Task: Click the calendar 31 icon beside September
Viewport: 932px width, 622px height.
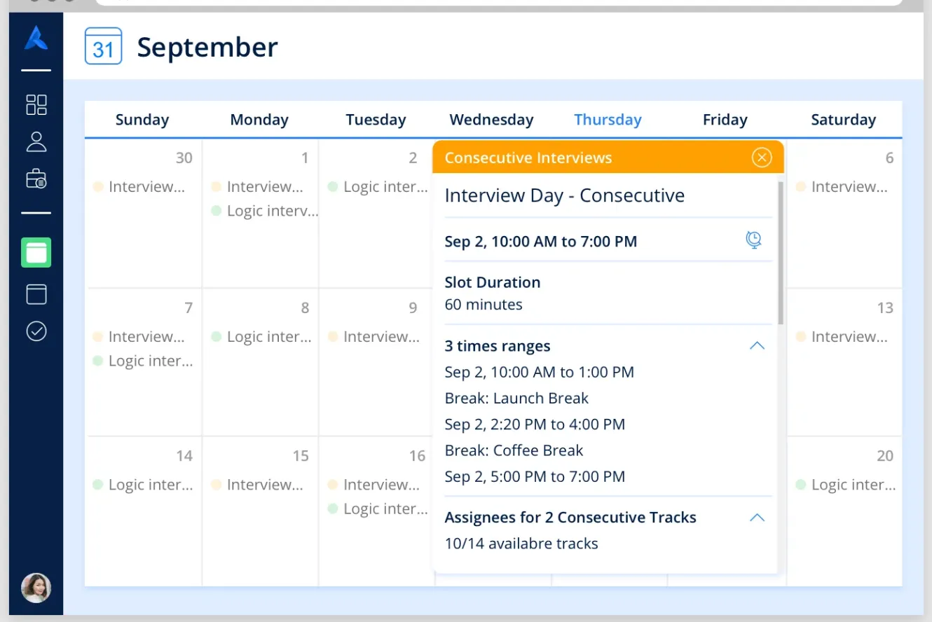Action: [103, 46]
